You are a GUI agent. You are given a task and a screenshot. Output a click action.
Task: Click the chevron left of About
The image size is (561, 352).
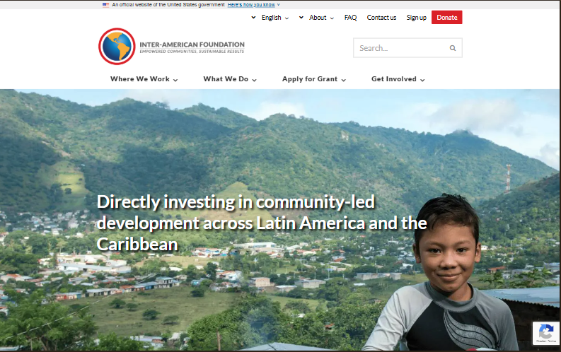tap(301, 17)
